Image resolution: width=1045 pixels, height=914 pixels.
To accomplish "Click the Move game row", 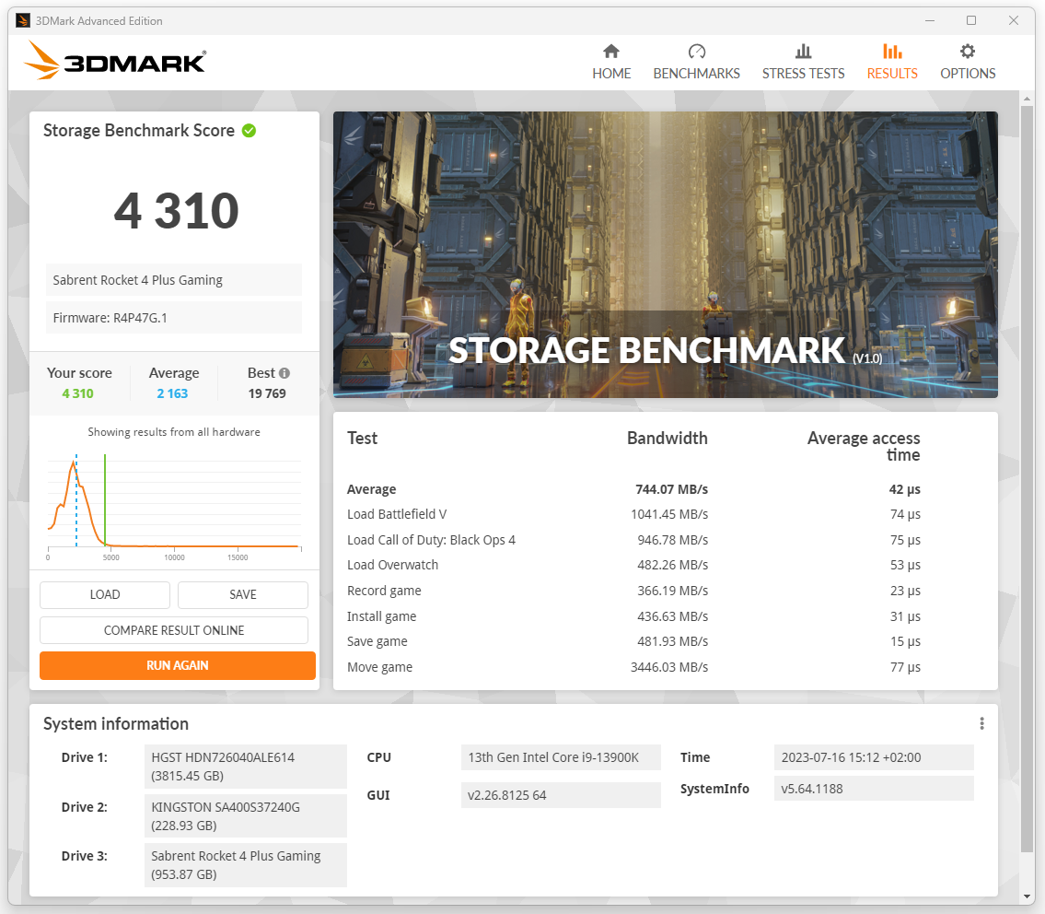I will tap(633, 667).
